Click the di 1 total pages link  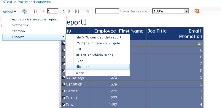point(62,11)
